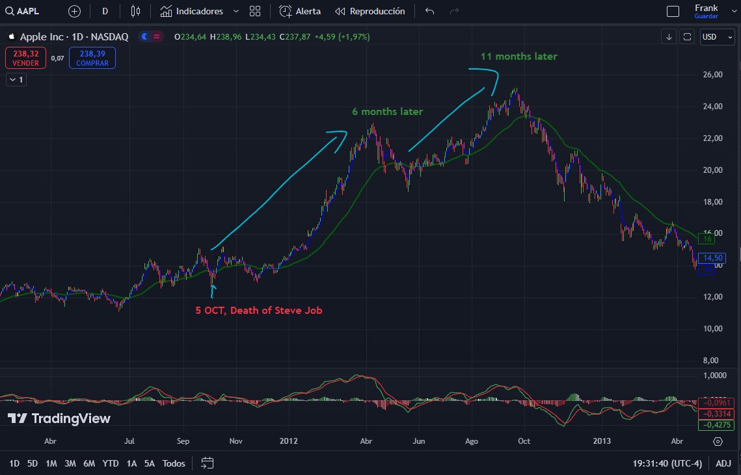Select the 1M time range
741x475 pixels.
coord(51,463)
